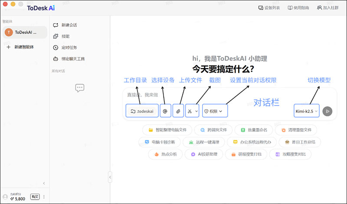Click the chat bubble placeholder icon
Screen dimensions: 347x204
point(80,88)
